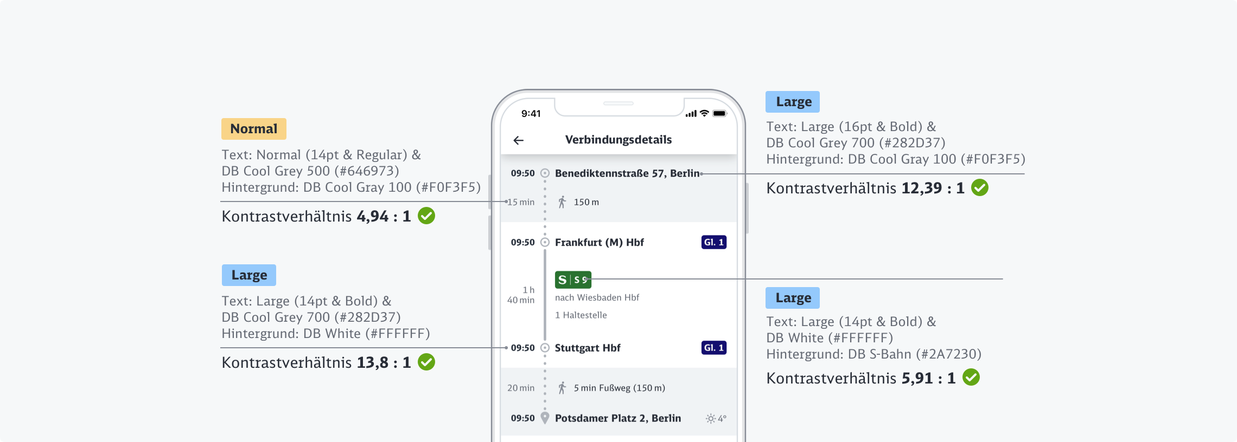Click the stop circle beside Stuttgart Hbf
1237x442 pixels.
tap(545, 348)
